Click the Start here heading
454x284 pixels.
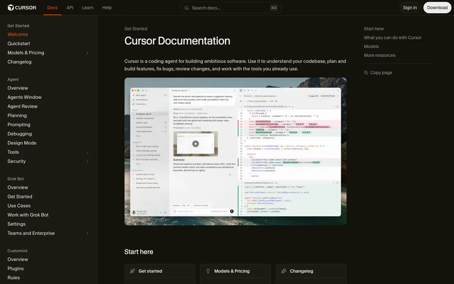click(139, 252)
